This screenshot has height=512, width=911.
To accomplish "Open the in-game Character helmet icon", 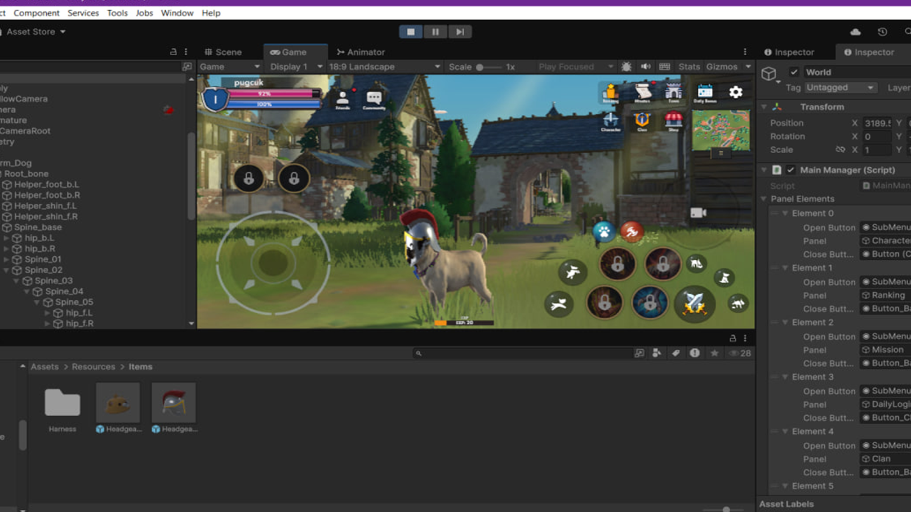I will tap(611, 122).
